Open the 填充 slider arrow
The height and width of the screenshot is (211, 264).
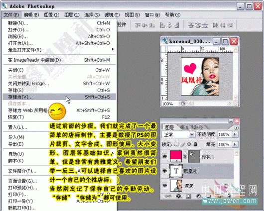[x=235, y=144]
